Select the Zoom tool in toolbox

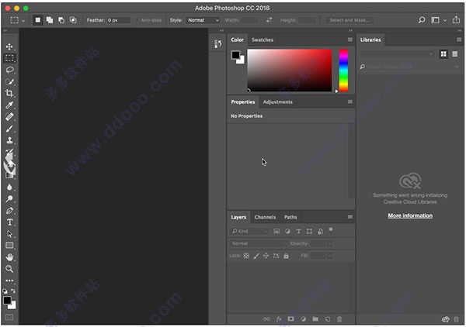[x=9, y=269]
